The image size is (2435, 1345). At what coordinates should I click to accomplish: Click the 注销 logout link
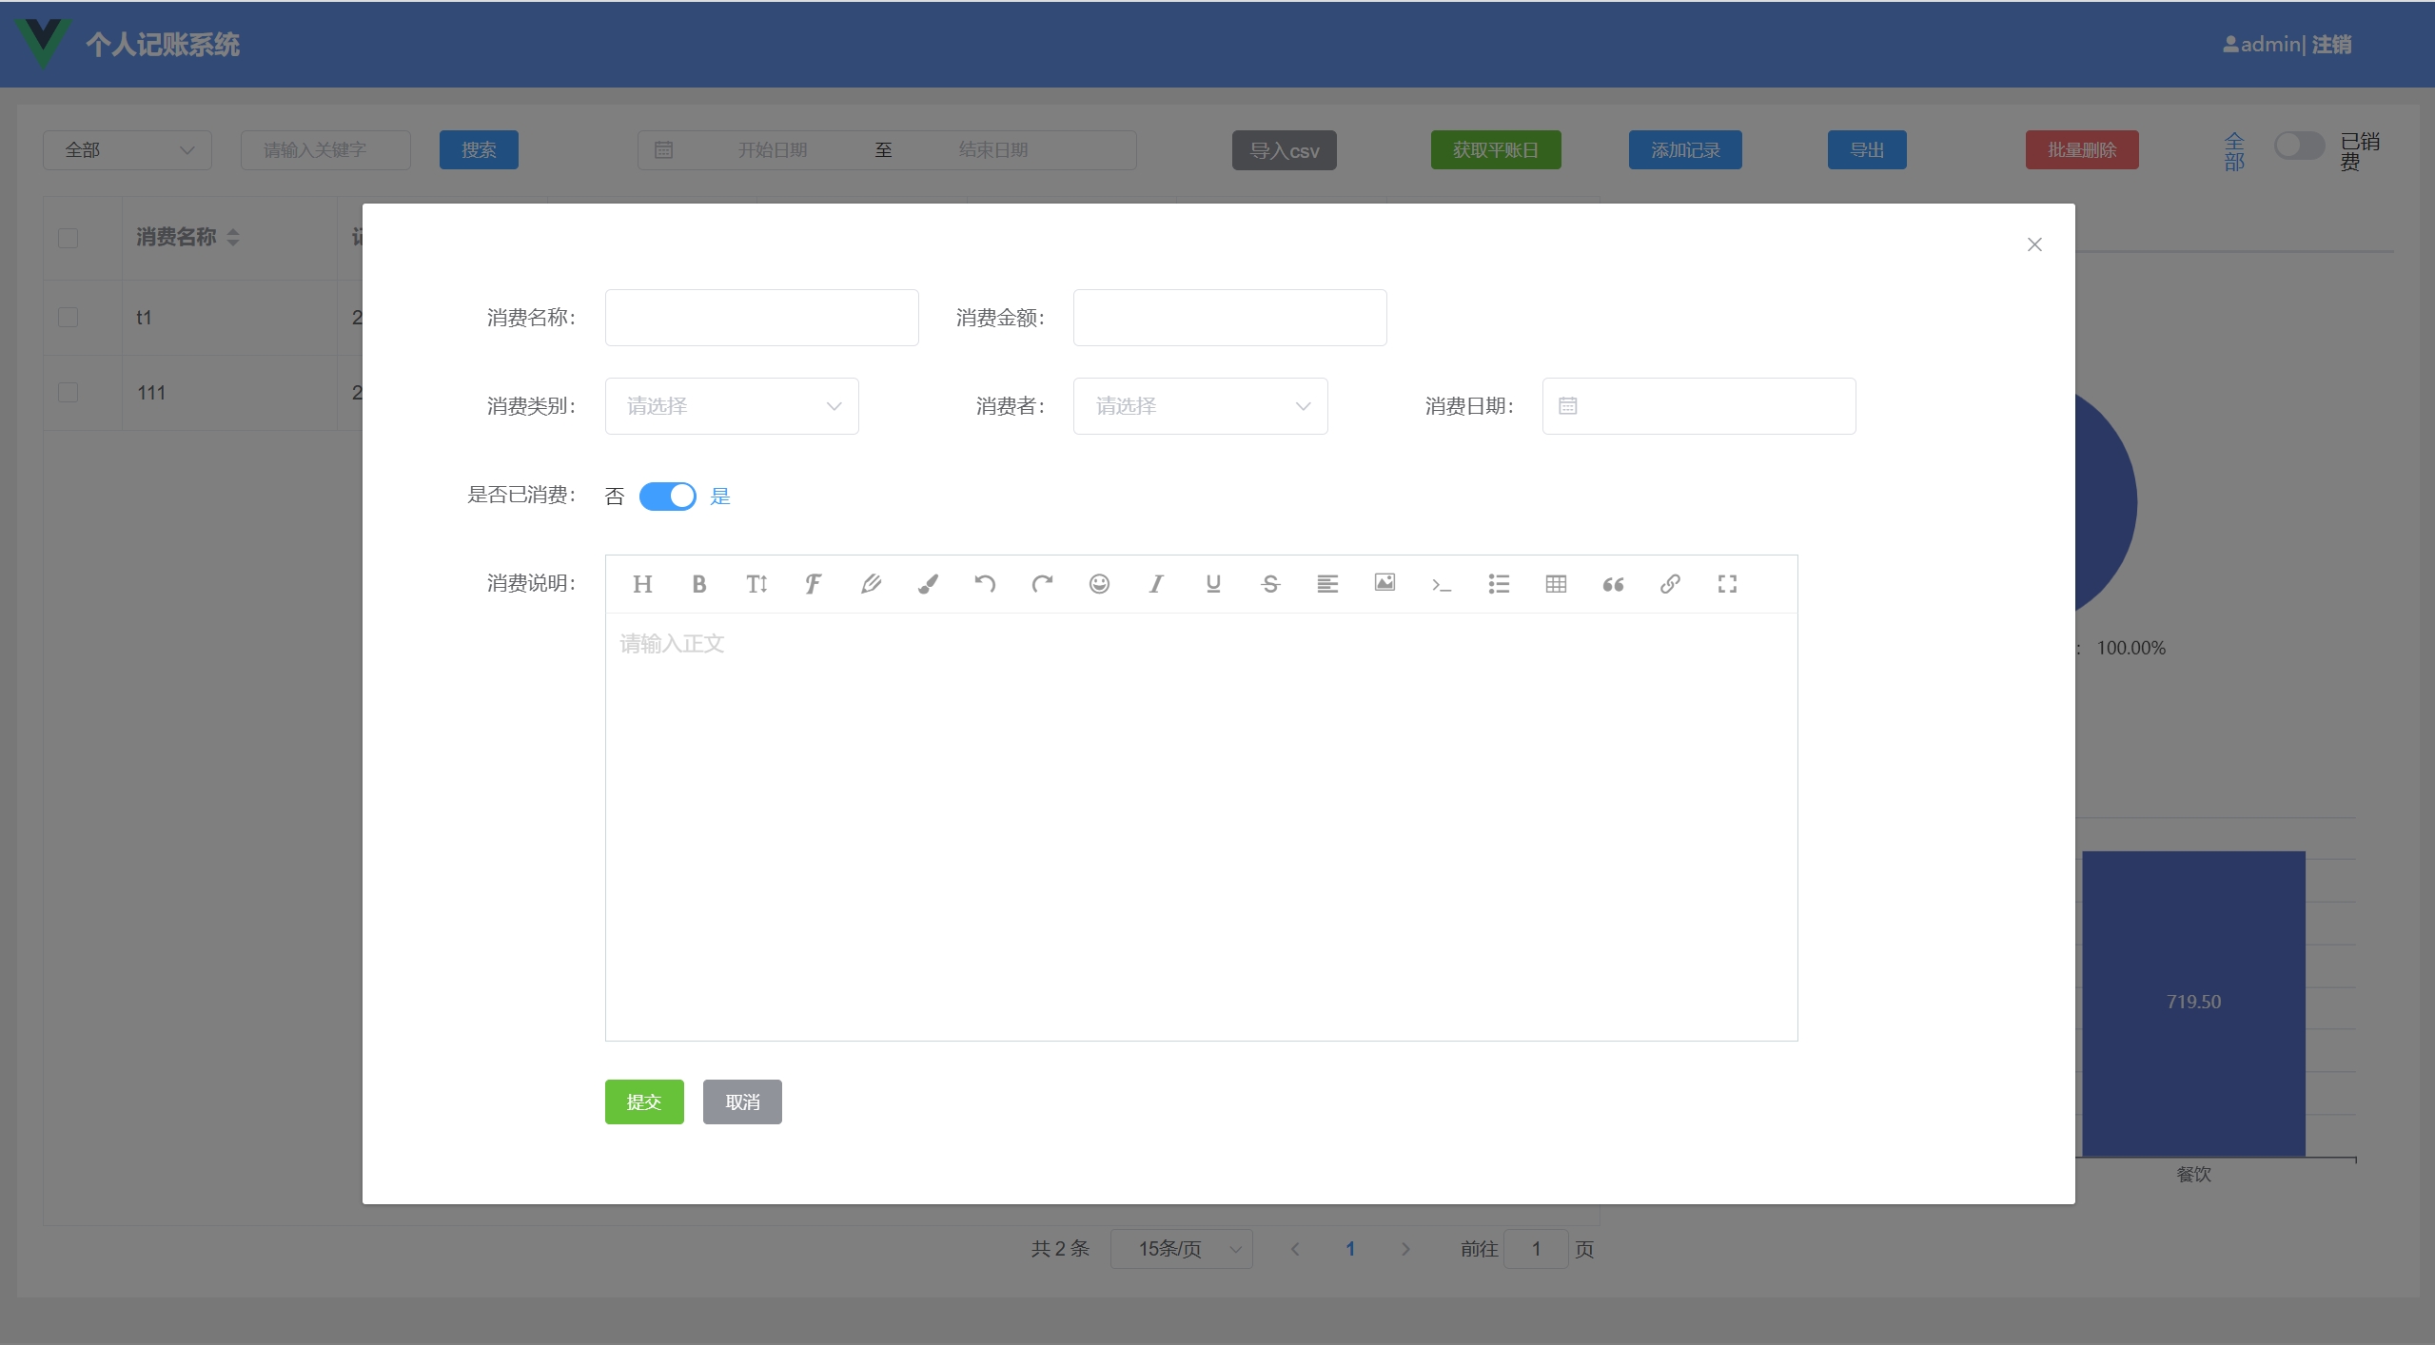point(2331,45)
